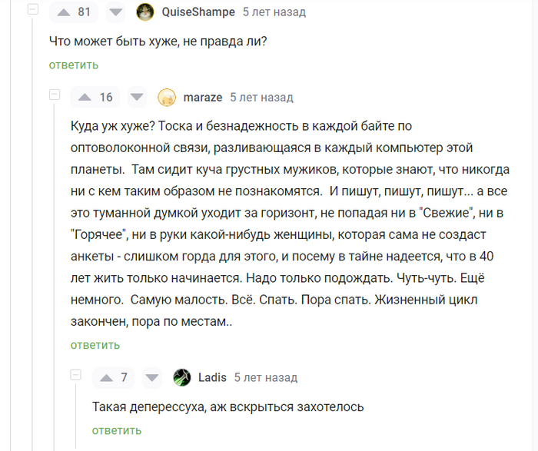Image resolution: width=538 pixels, height=451 pixels.
Task: Reply to Ladis using "ответить"
Action: click(117, 430)
